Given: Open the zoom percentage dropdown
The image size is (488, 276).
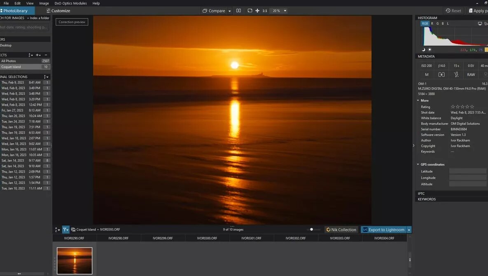Looking at the screenshot, I should pos(285,11).
